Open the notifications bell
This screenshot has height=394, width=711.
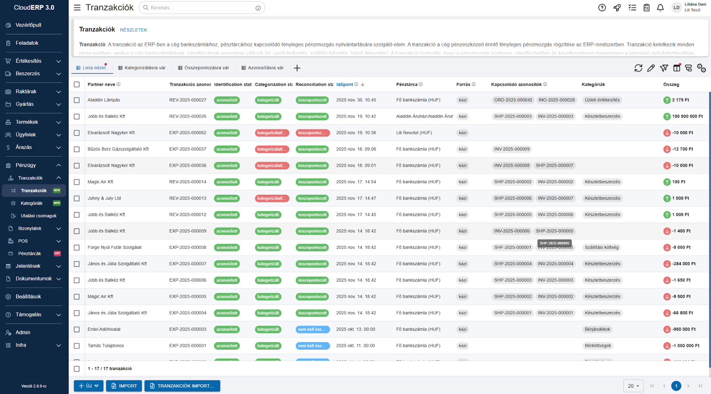coord(660,8)
